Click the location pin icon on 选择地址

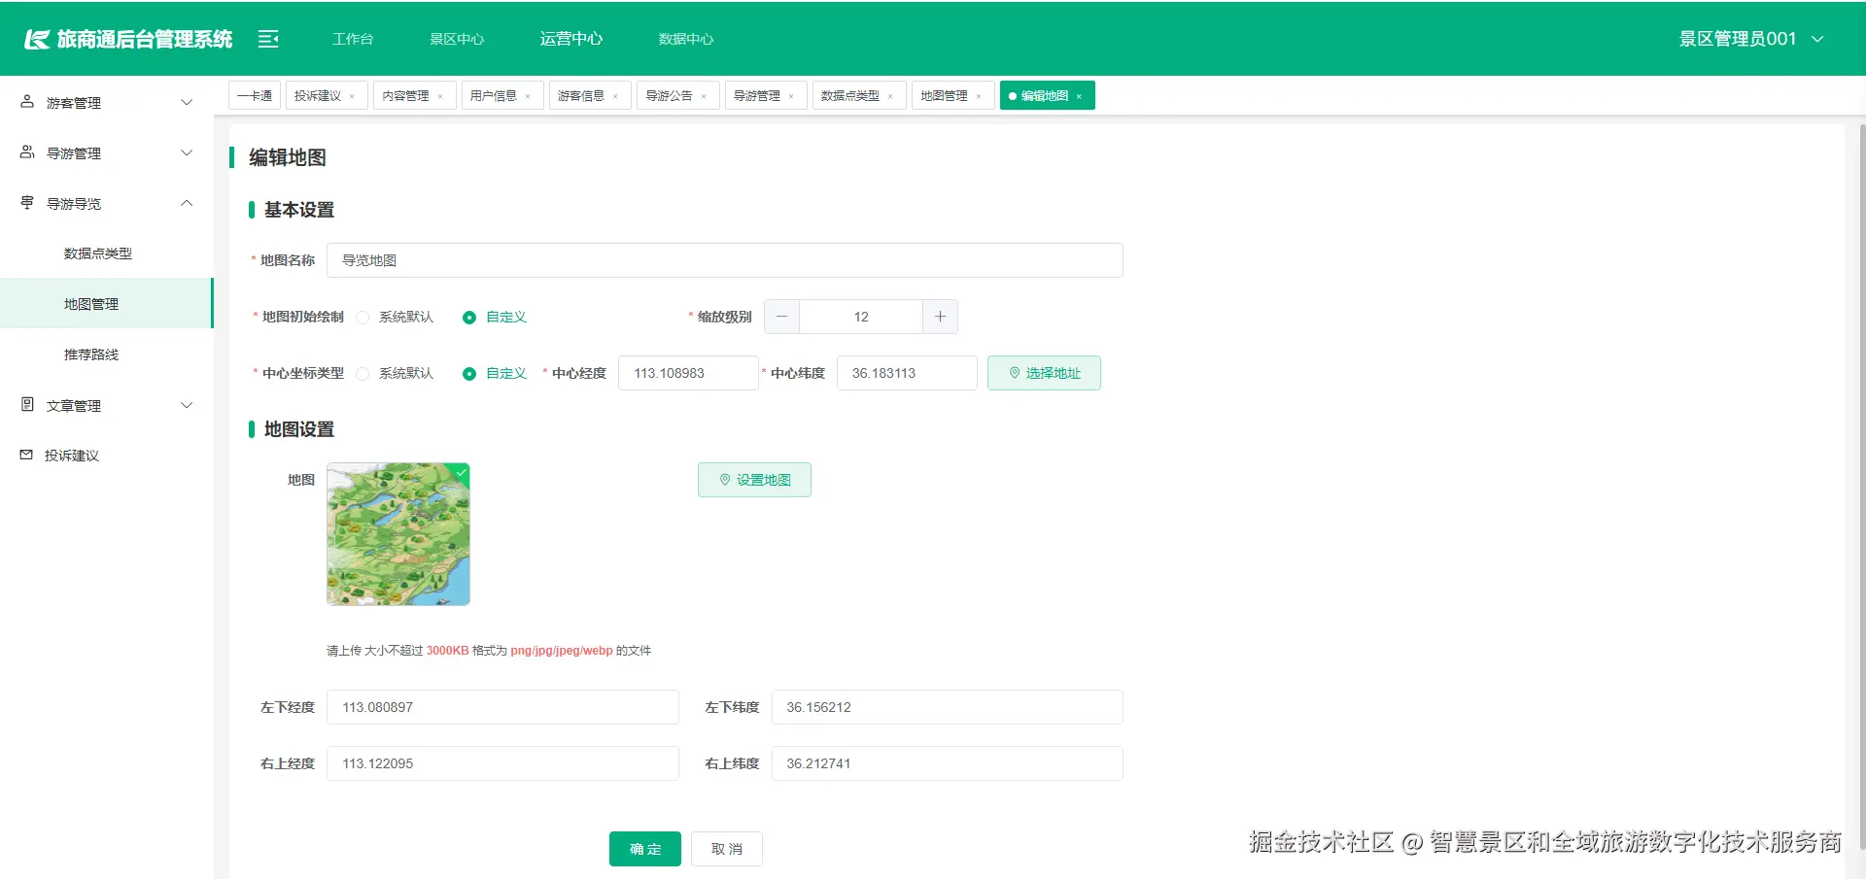tap(1014, 372)
